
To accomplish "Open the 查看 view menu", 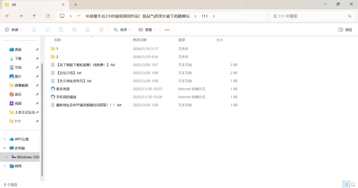I will (147, 30).
